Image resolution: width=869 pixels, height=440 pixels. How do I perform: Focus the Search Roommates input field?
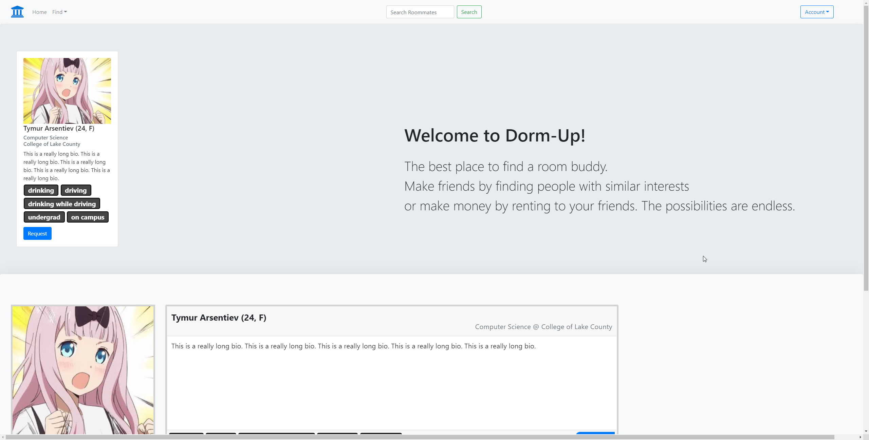coord(420,12)
